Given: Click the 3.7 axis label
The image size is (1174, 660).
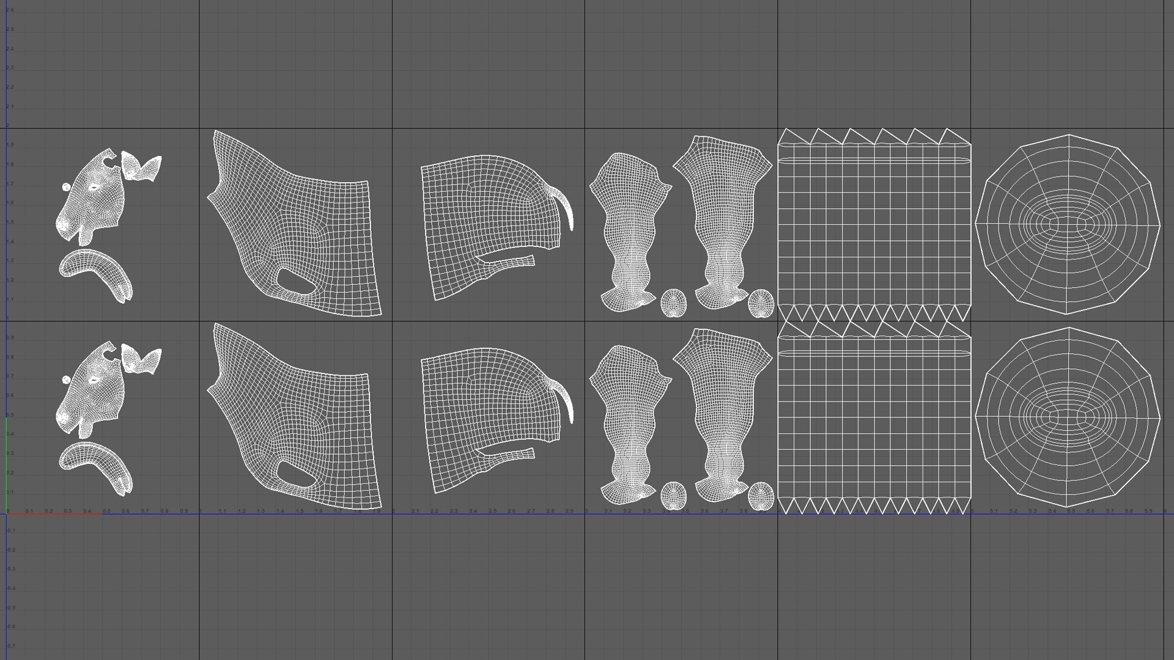Looking at the screenshot, I should pos(724,511).
